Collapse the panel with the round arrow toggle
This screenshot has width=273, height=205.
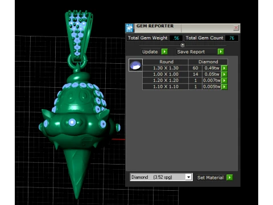pos(183,45)
